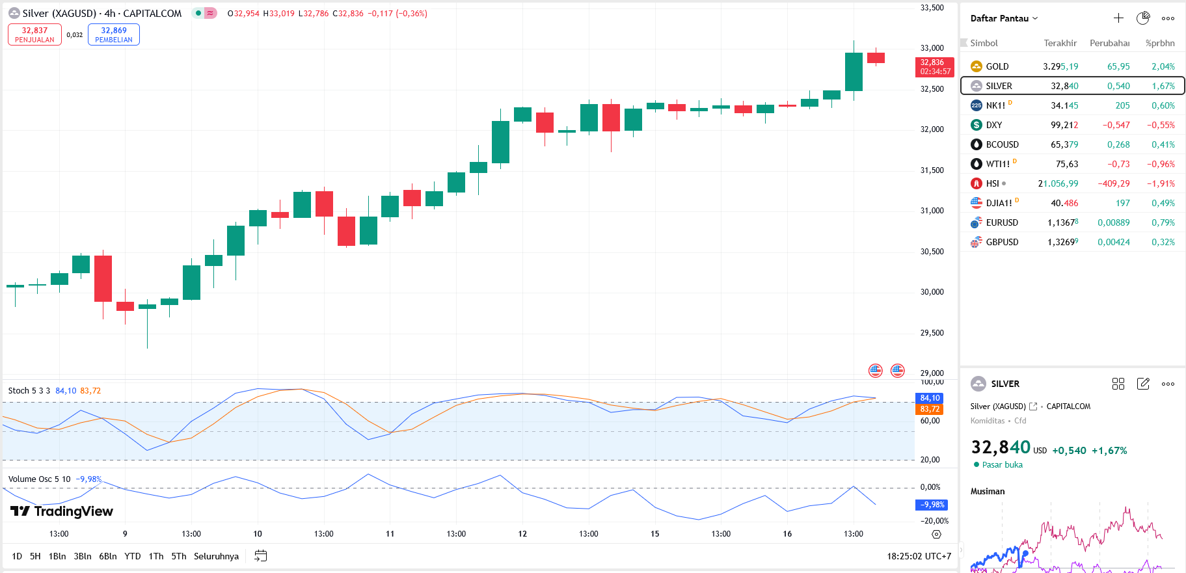The image size is (1186, 573).
Task: Expand the Daftar Pantau dropdown
Action: pyautogui.click(x=1004, y=18)
